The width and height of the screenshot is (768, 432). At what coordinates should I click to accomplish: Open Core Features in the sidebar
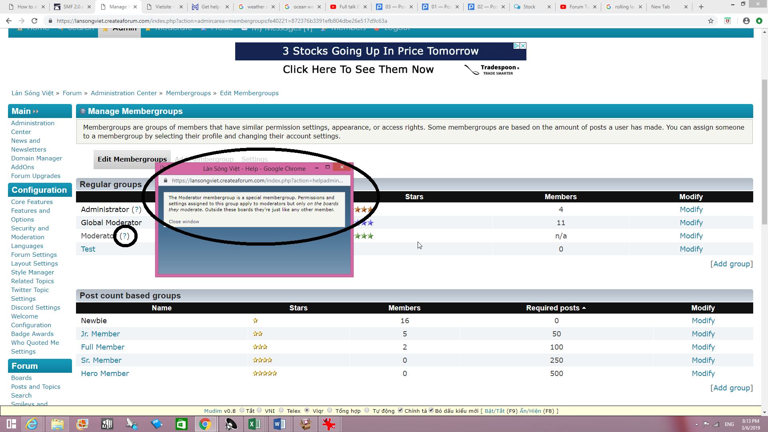coord(32,202)
